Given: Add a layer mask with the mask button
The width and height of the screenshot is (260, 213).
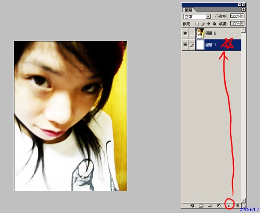Looking at the screenshot, I should pyautogui.click(x=201, y=205).
